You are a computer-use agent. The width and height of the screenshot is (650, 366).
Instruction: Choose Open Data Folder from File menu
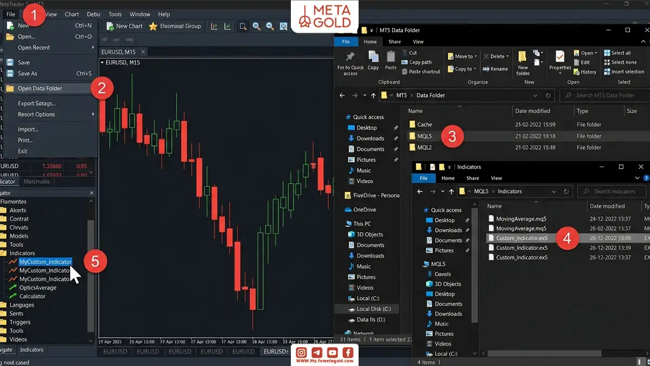(51, 88)
